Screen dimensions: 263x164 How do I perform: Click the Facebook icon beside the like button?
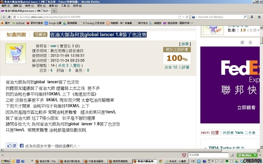21,146
